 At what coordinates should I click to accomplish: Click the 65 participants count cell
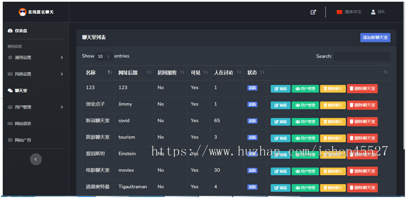(x=217, y=121)
